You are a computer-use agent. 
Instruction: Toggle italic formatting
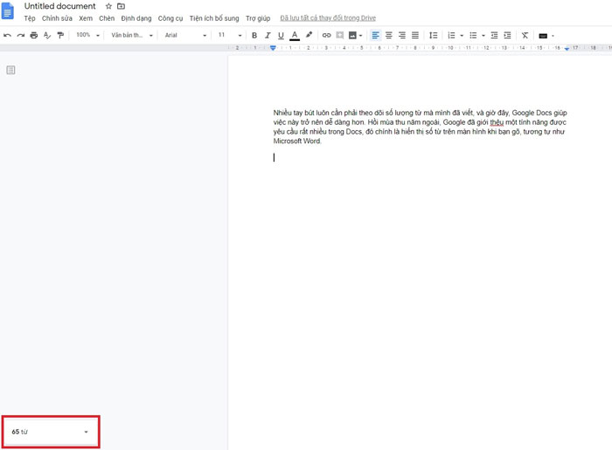coord(268,36)
